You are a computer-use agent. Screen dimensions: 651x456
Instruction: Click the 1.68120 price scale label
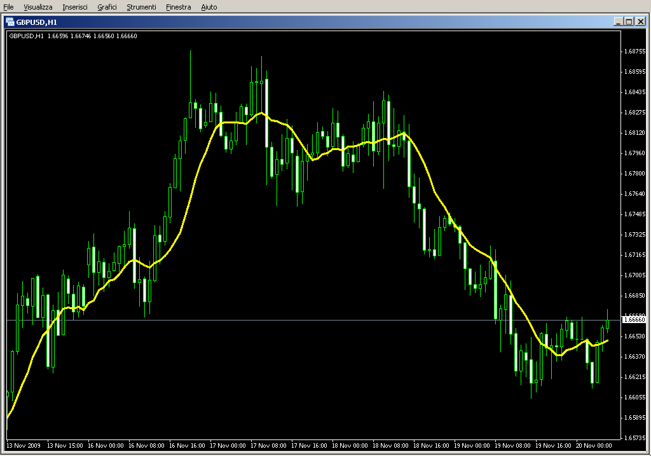635,133
